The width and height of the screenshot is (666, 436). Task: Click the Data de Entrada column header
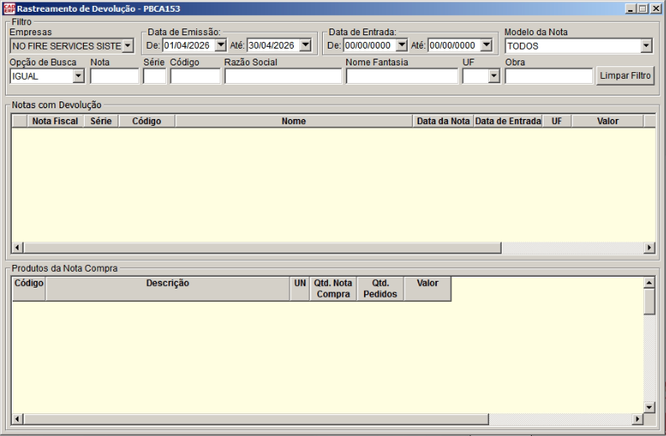[x=508, y=121]
